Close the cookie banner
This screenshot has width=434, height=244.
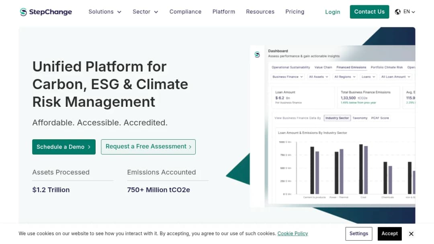[411, 234]
